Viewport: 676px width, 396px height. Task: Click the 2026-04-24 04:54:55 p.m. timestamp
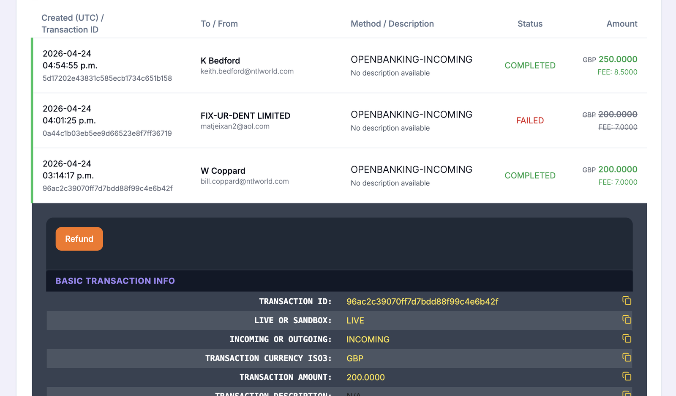pos(70,60)
